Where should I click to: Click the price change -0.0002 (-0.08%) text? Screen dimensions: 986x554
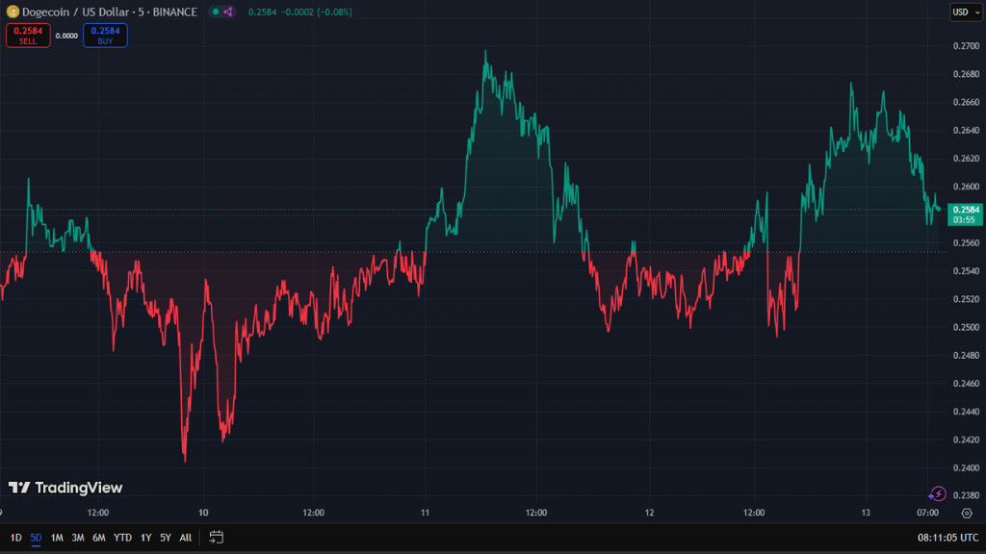click(316, 12)
